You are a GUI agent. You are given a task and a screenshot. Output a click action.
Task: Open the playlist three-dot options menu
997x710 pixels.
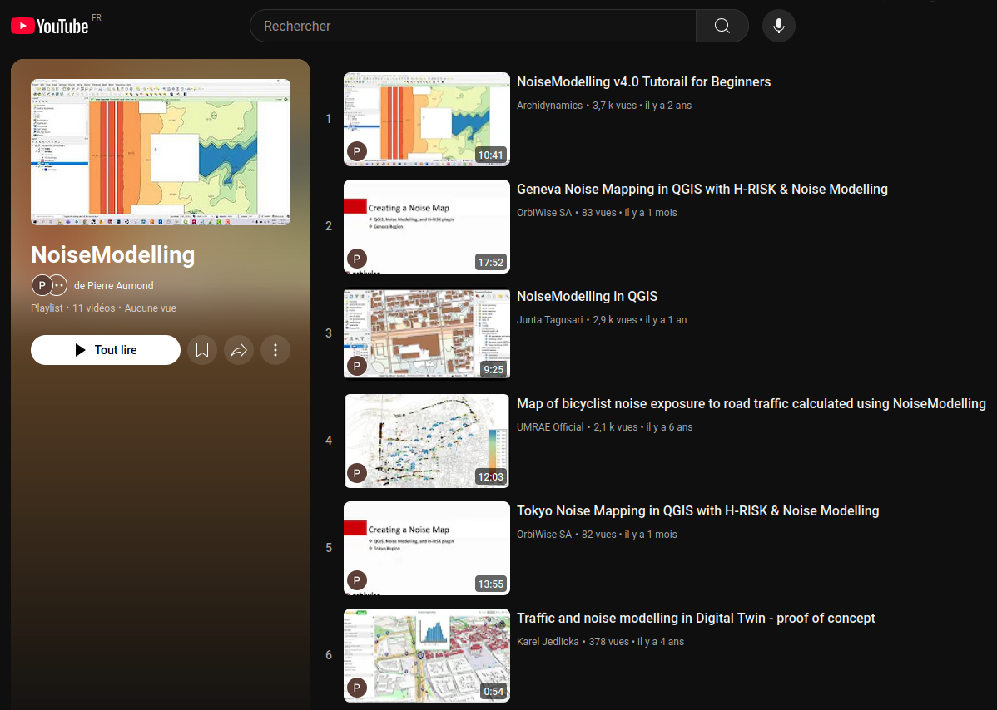[x=275, y=350]
